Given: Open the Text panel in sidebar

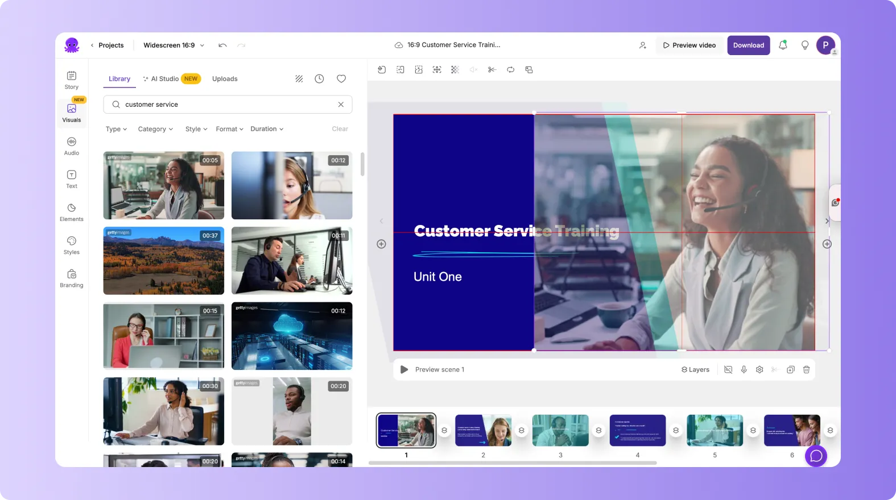Looking at the screenshot, I should (72, 178).
